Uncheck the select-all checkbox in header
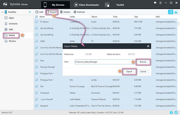 (37, 17)
